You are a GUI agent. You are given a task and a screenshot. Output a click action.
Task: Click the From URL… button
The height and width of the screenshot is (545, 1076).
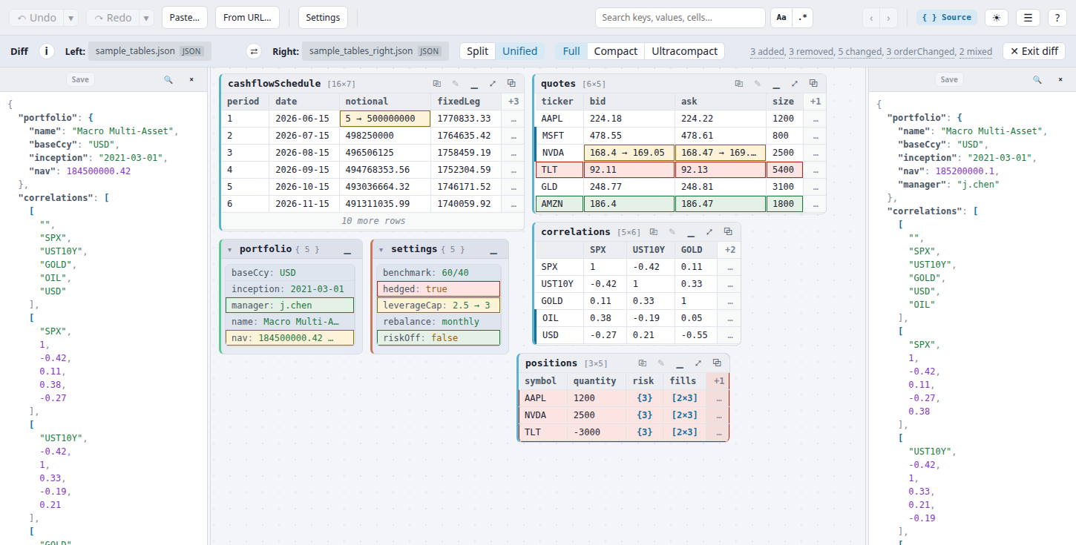point(247,18)
